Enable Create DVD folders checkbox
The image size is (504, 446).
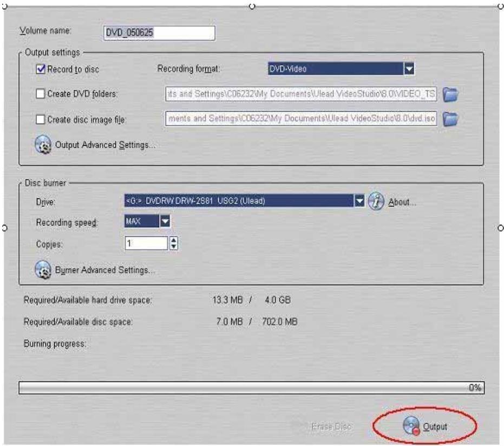coord(40,94)
